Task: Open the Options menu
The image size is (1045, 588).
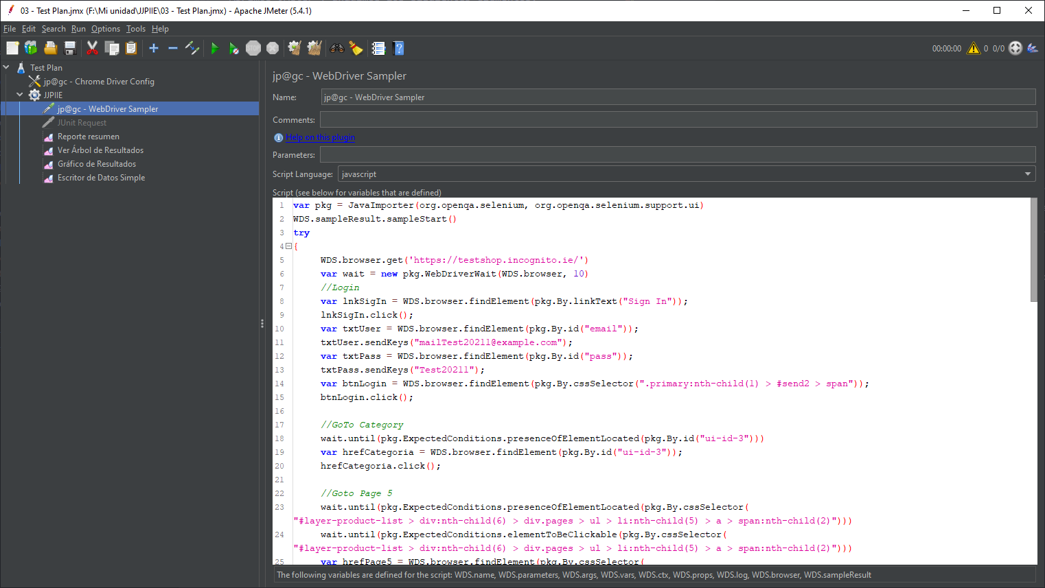Action: 106,29
